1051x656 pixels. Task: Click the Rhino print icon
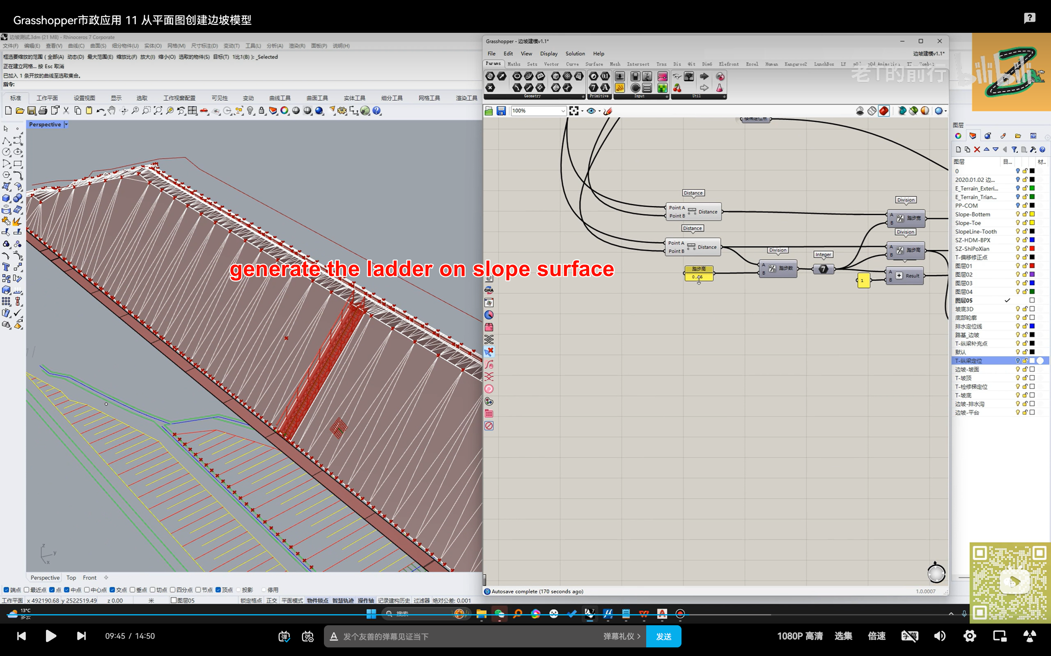pyautogui.click(x=43, y=111)
